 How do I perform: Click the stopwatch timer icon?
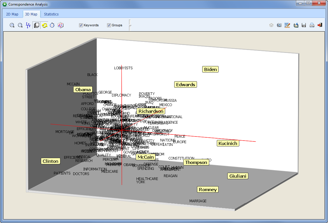click(52, 25)
